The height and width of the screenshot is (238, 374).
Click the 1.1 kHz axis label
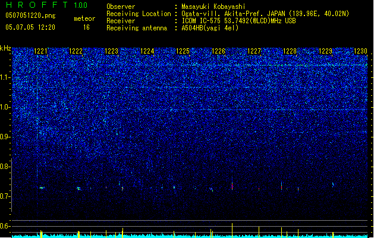click(x=5, y=77)
